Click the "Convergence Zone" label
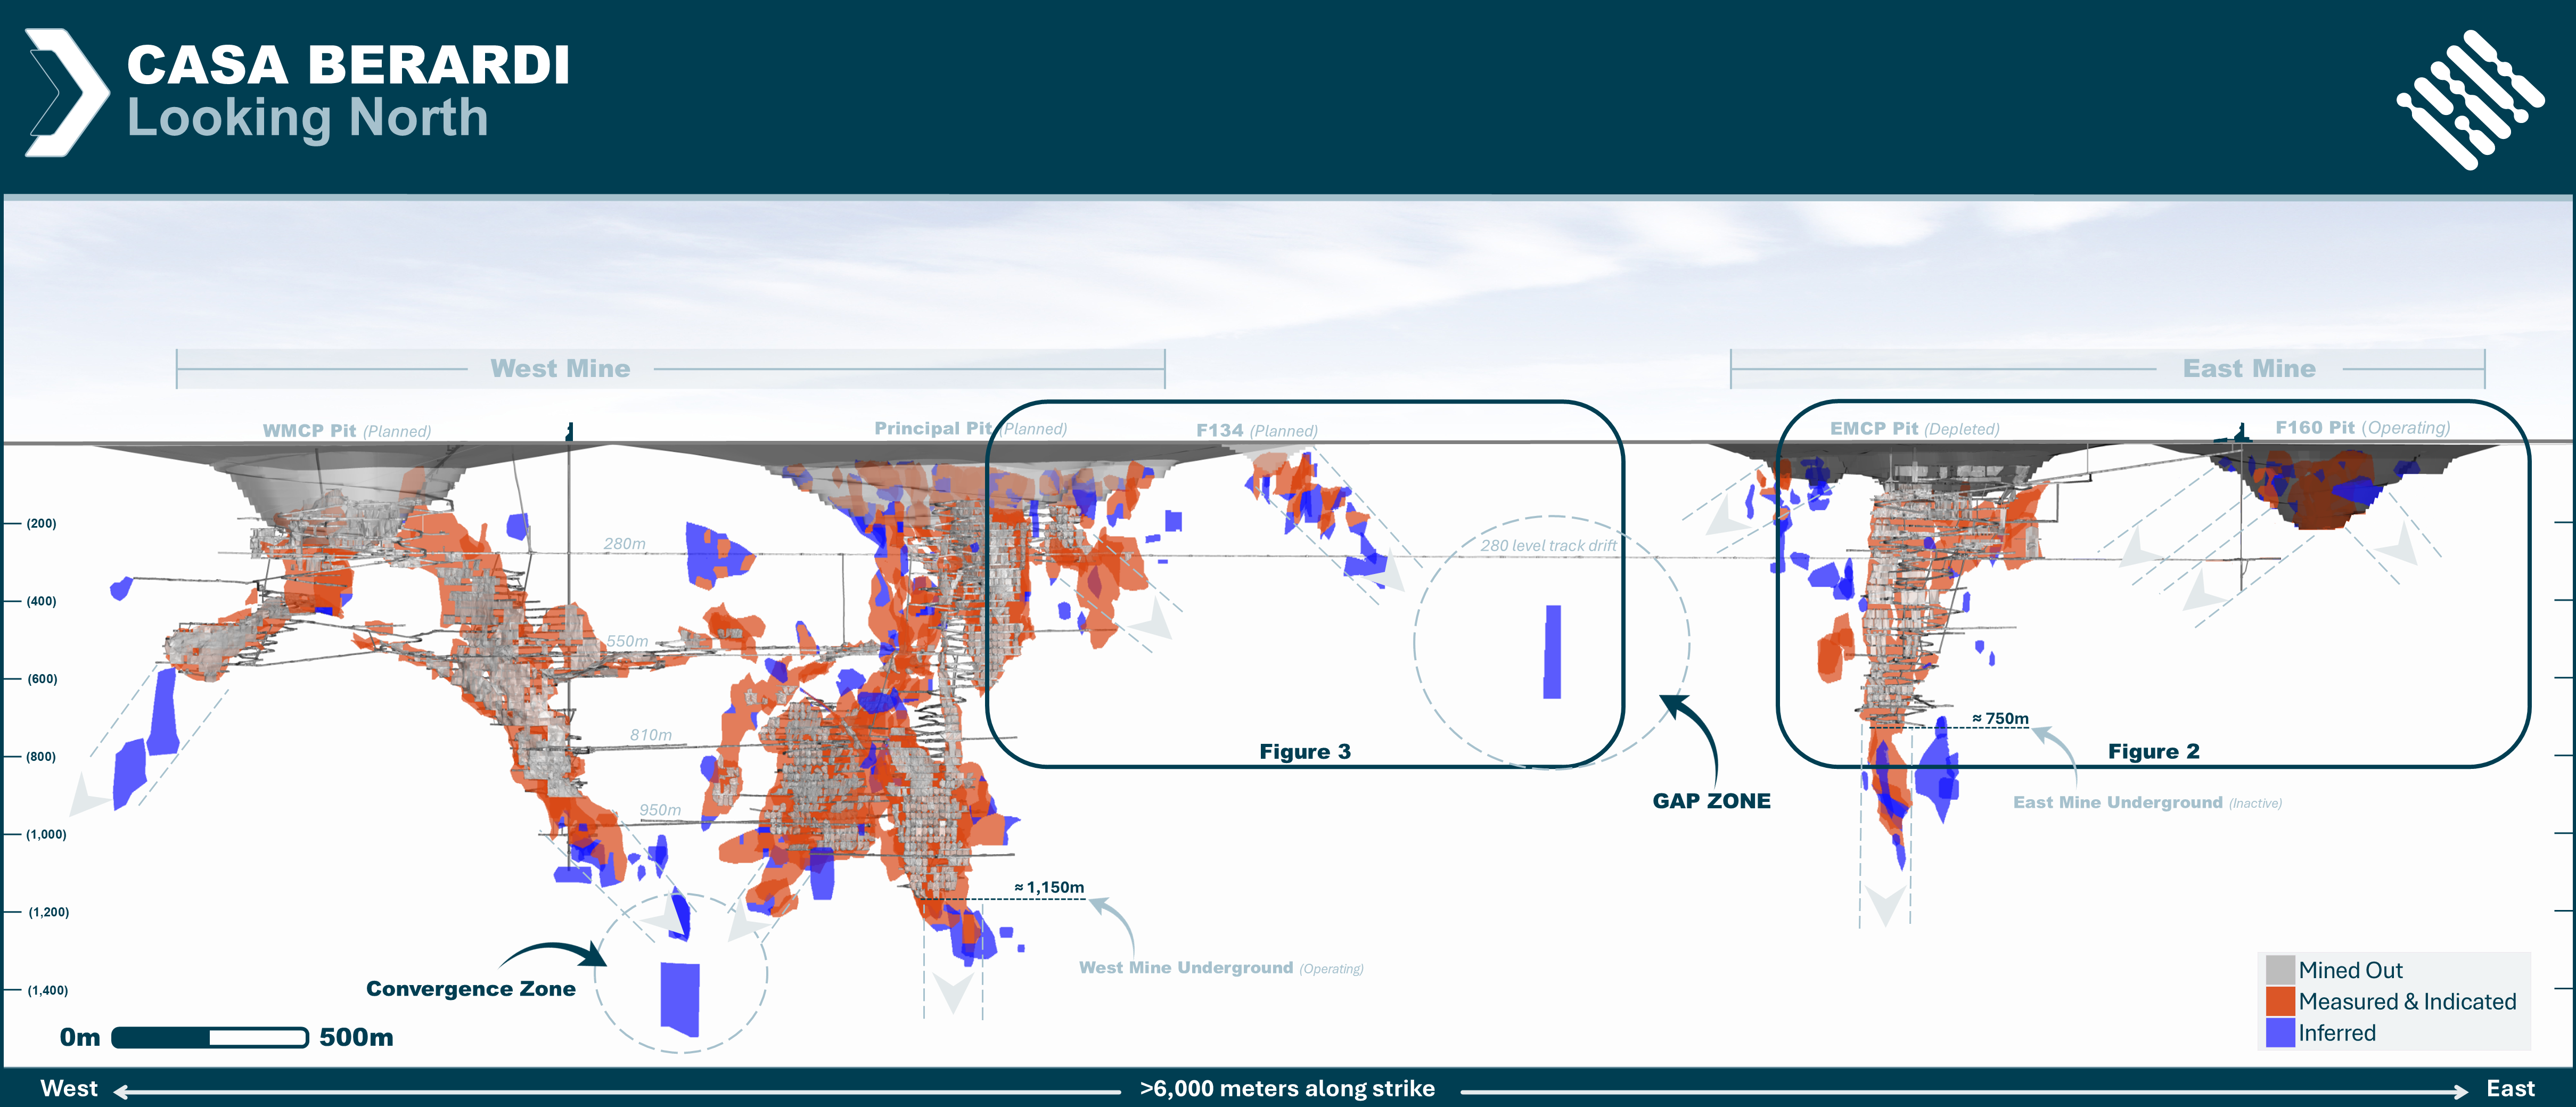Screen dimensions: 2576x1107 pyautogui.click(x=471, y=989)
